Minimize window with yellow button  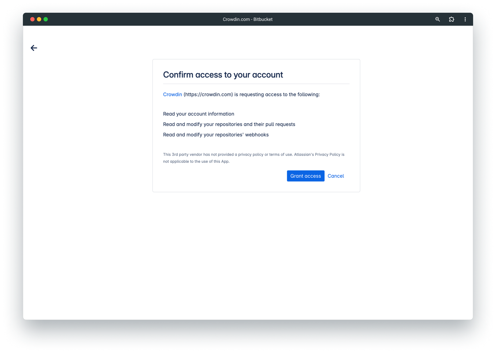click(39, 19)
